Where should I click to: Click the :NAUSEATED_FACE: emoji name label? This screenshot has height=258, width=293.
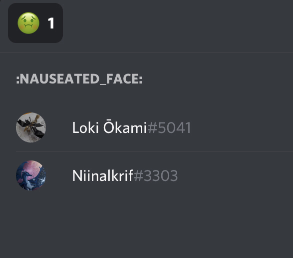coord(79,78)
